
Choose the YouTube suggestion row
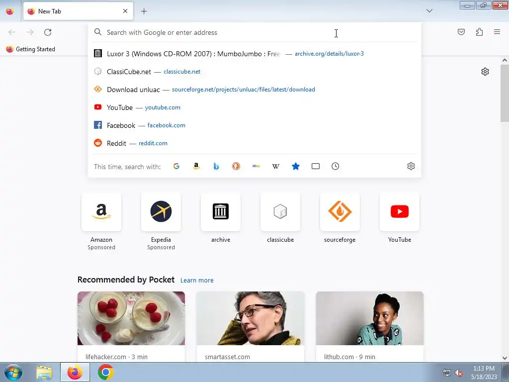(254, 107)
